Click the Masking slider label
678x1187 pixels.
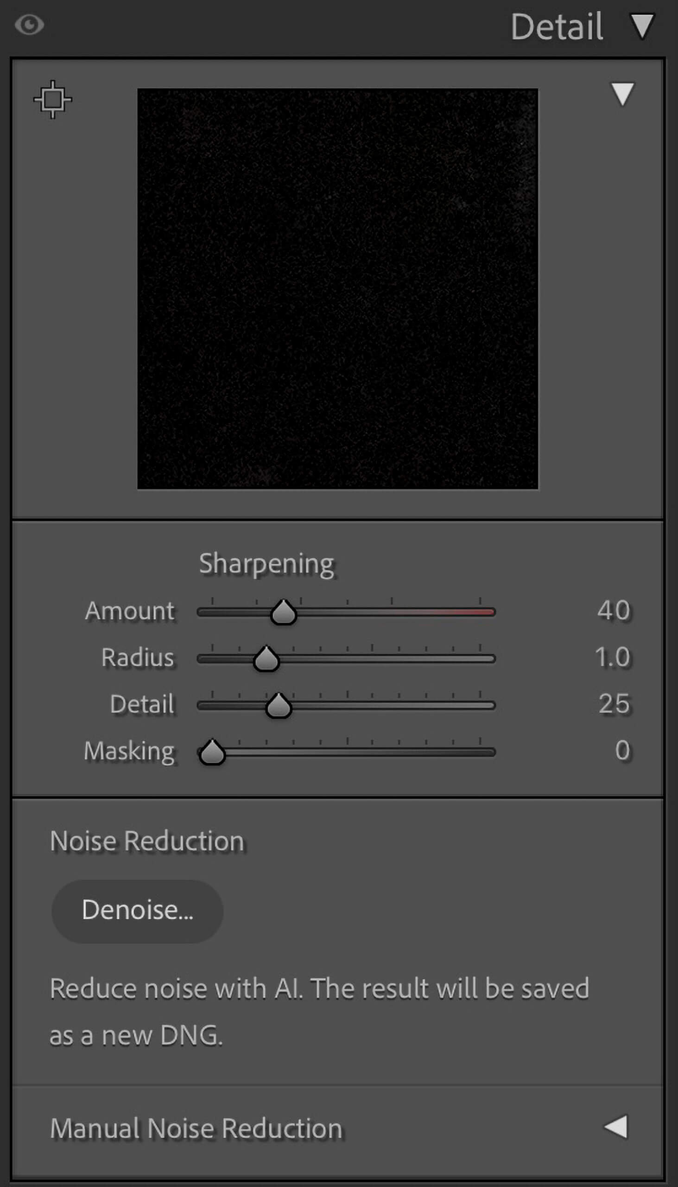129,751
